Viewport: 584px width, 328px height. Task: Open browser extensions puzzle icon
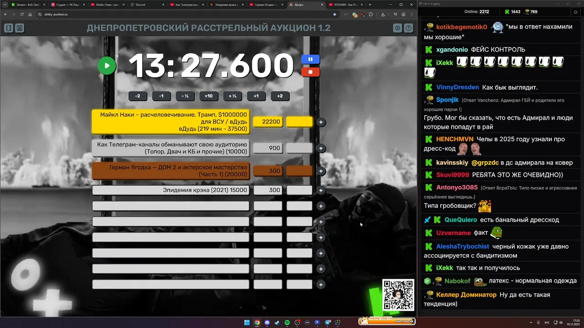click(x=370, y=14)
